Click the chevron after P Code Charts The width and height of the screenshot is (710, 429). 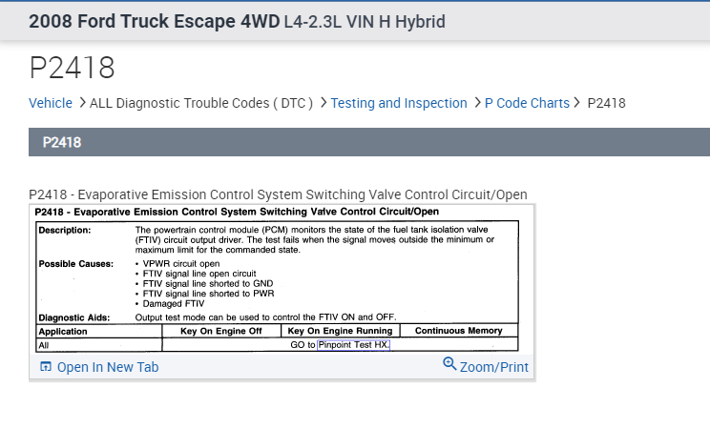pos(577,103)
